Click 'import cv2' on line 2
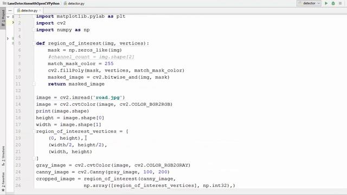The image size is (347, 195). coord(51,23)
